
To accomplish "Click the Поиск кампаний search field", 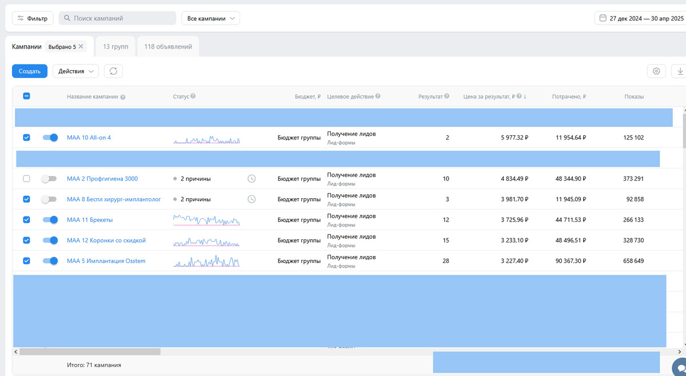I will pos(117,18).
